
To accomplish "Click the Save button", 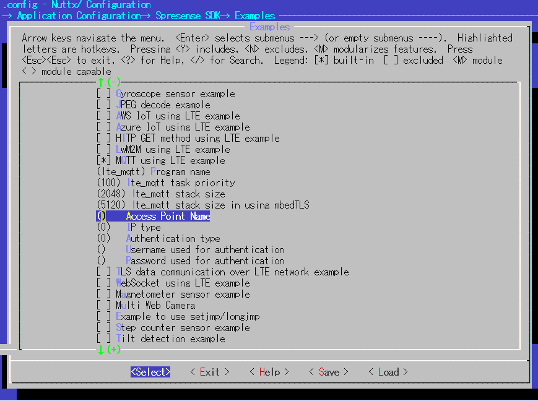I will (329, 372).
